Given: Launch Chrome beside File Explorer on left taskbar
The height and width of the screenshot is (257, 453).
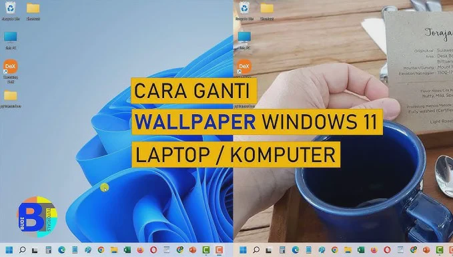Looking at the screenshot, I should coord(101,250).
